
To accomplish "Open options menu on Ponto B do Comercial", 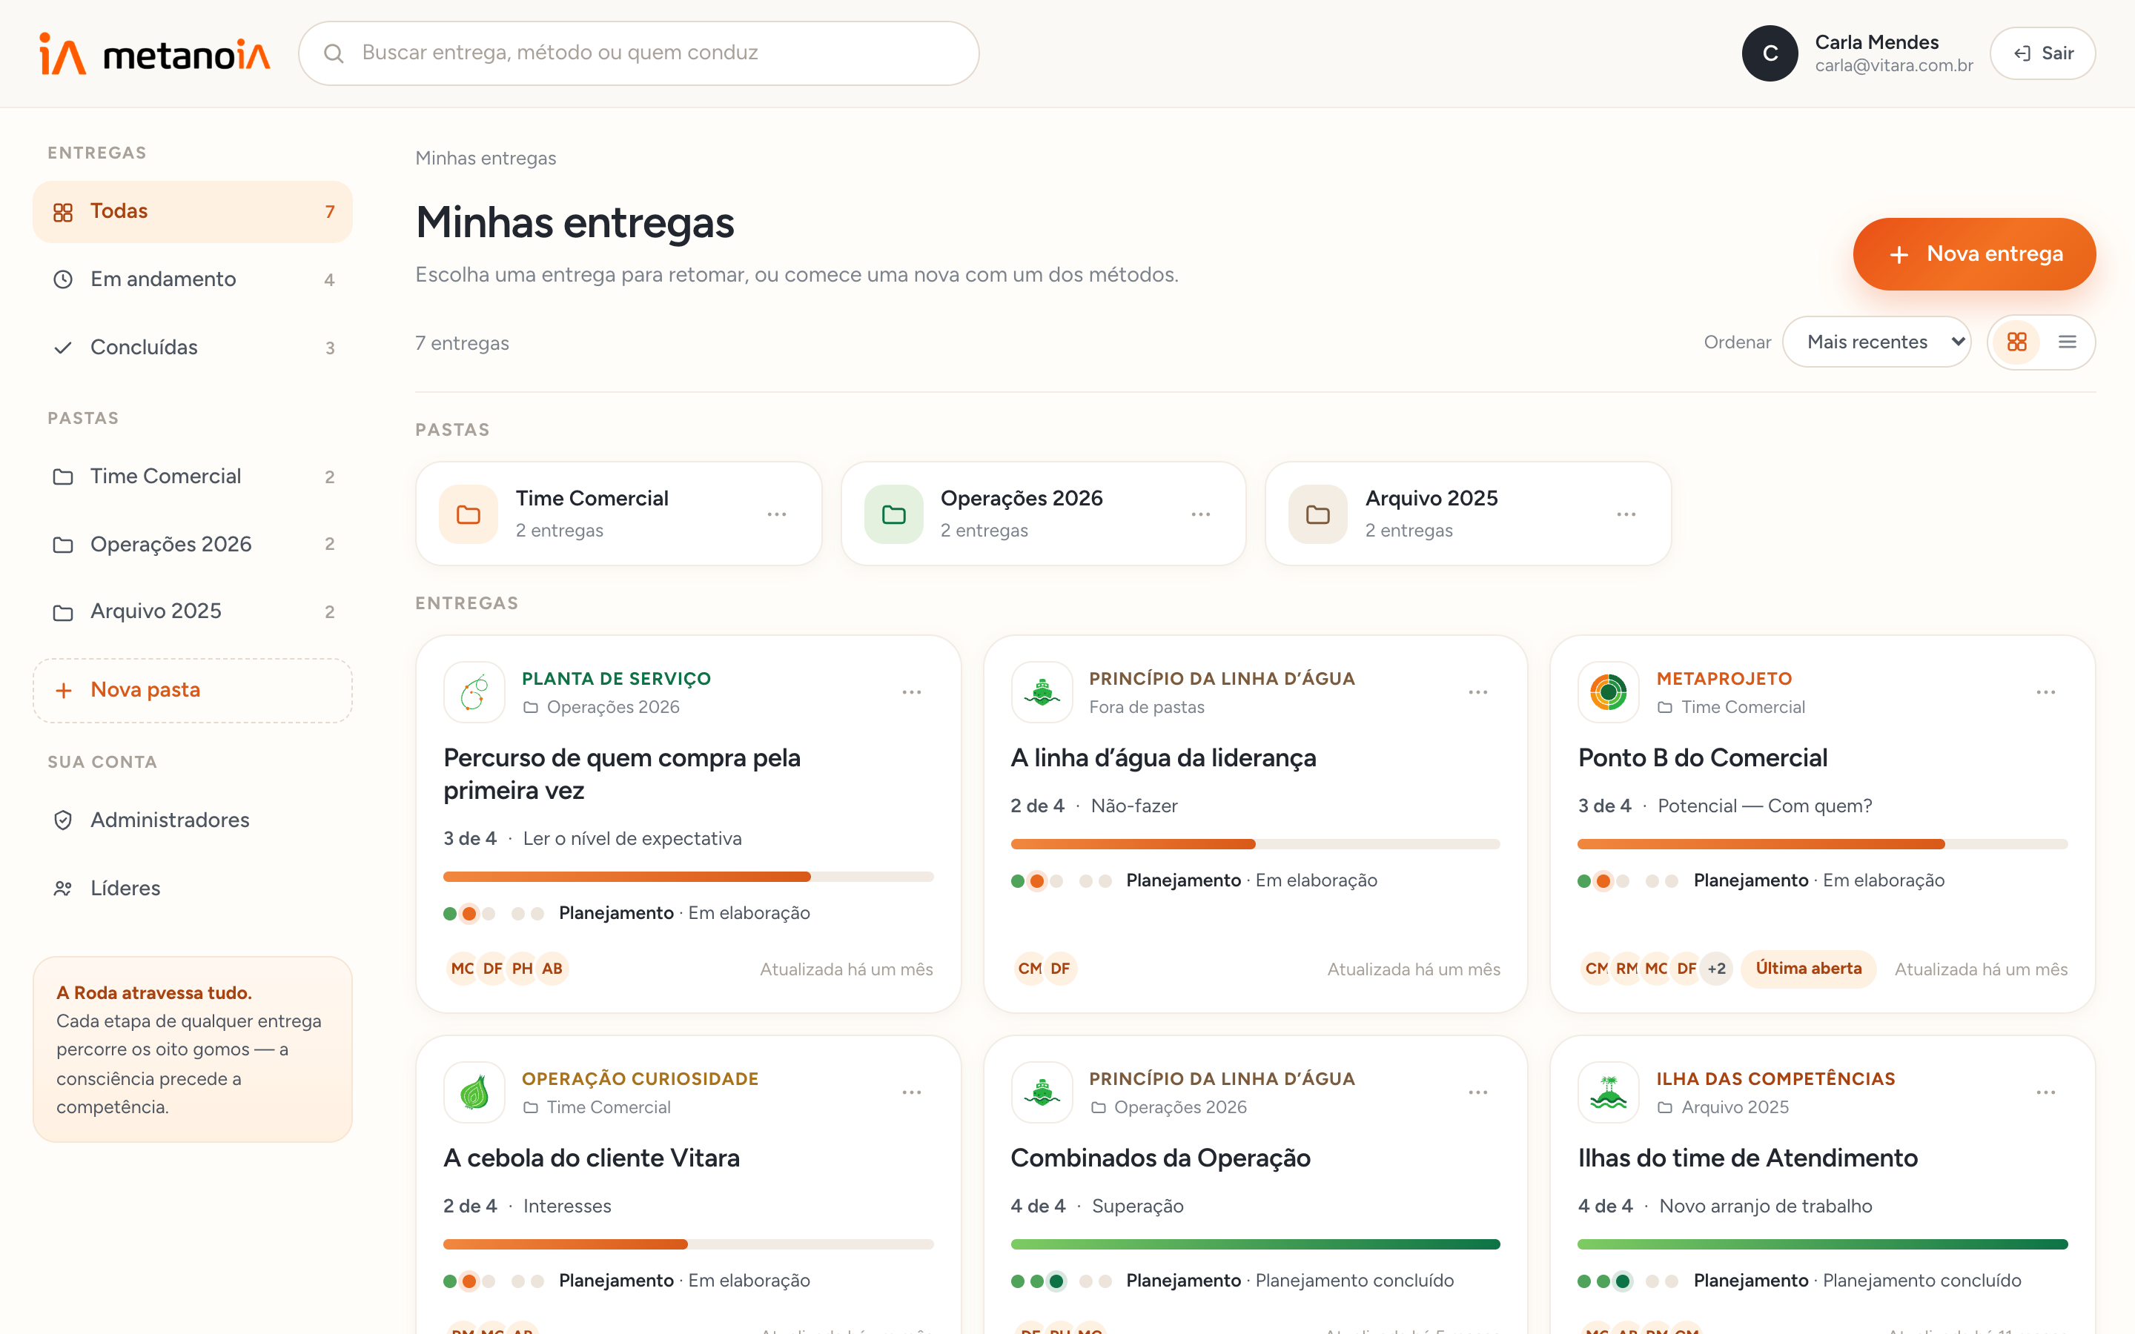I will 2046,693.
